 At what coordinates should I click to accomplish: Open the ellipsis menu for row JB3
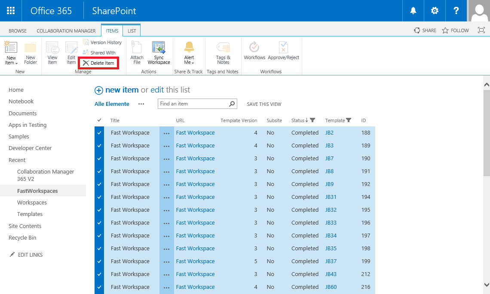coord(167,146)
